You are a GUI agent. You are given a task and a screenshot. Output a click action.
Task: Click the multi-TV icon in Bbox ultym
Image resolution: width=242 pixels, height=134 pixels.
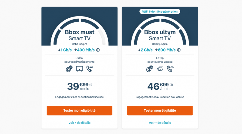pos(160,69)
